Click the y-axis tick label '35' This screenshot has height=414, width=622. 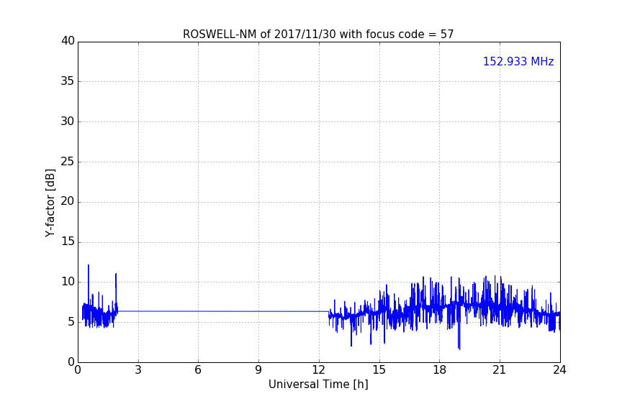coord(68,81)
